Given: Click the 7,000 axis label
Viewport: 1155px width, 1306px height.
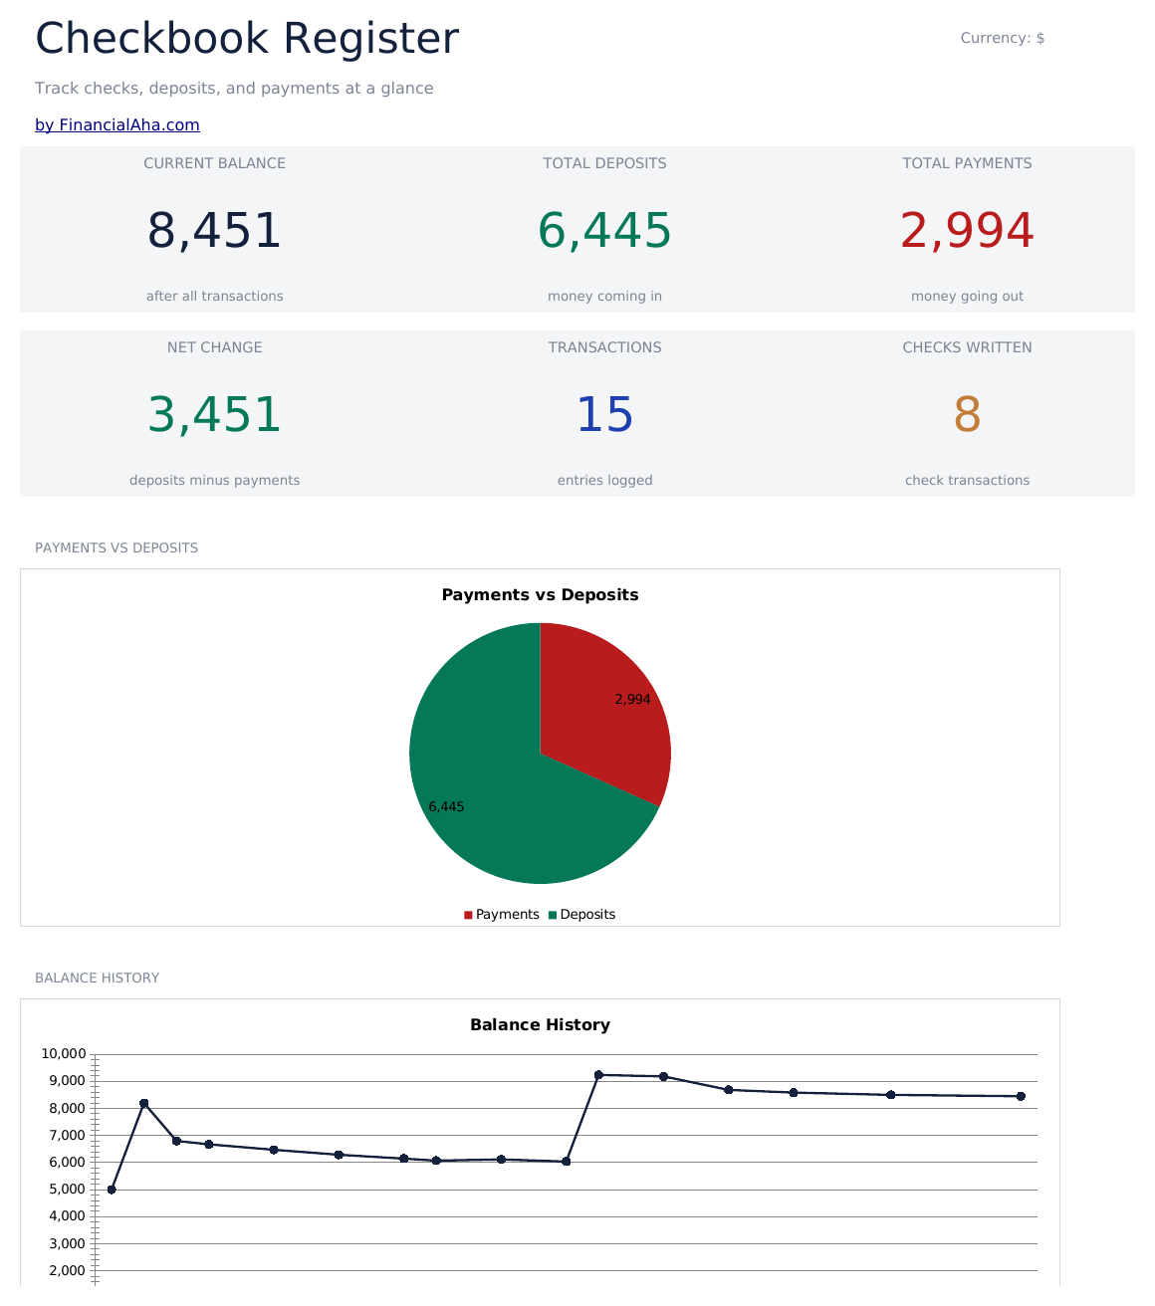Looking at the screenshot, I should (67, 1135).
